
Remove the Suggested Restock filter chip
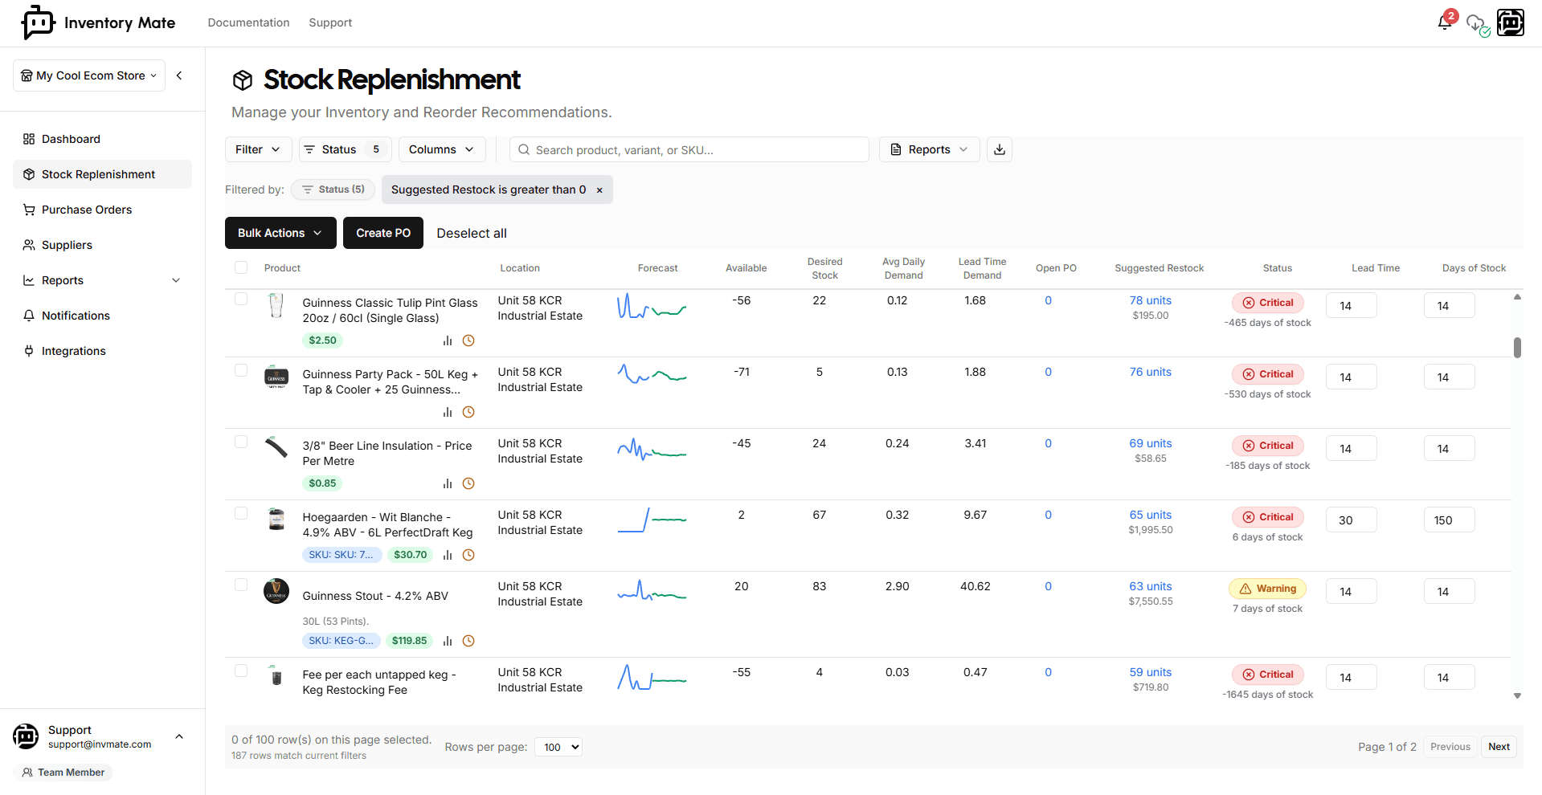[x=599, y=190]
